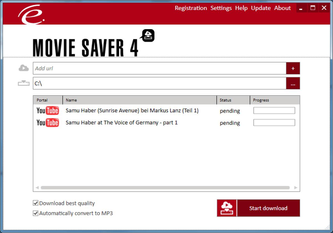
Task: Click the download badge next to Movie Saver 4 title
Action: pos(148,35)
